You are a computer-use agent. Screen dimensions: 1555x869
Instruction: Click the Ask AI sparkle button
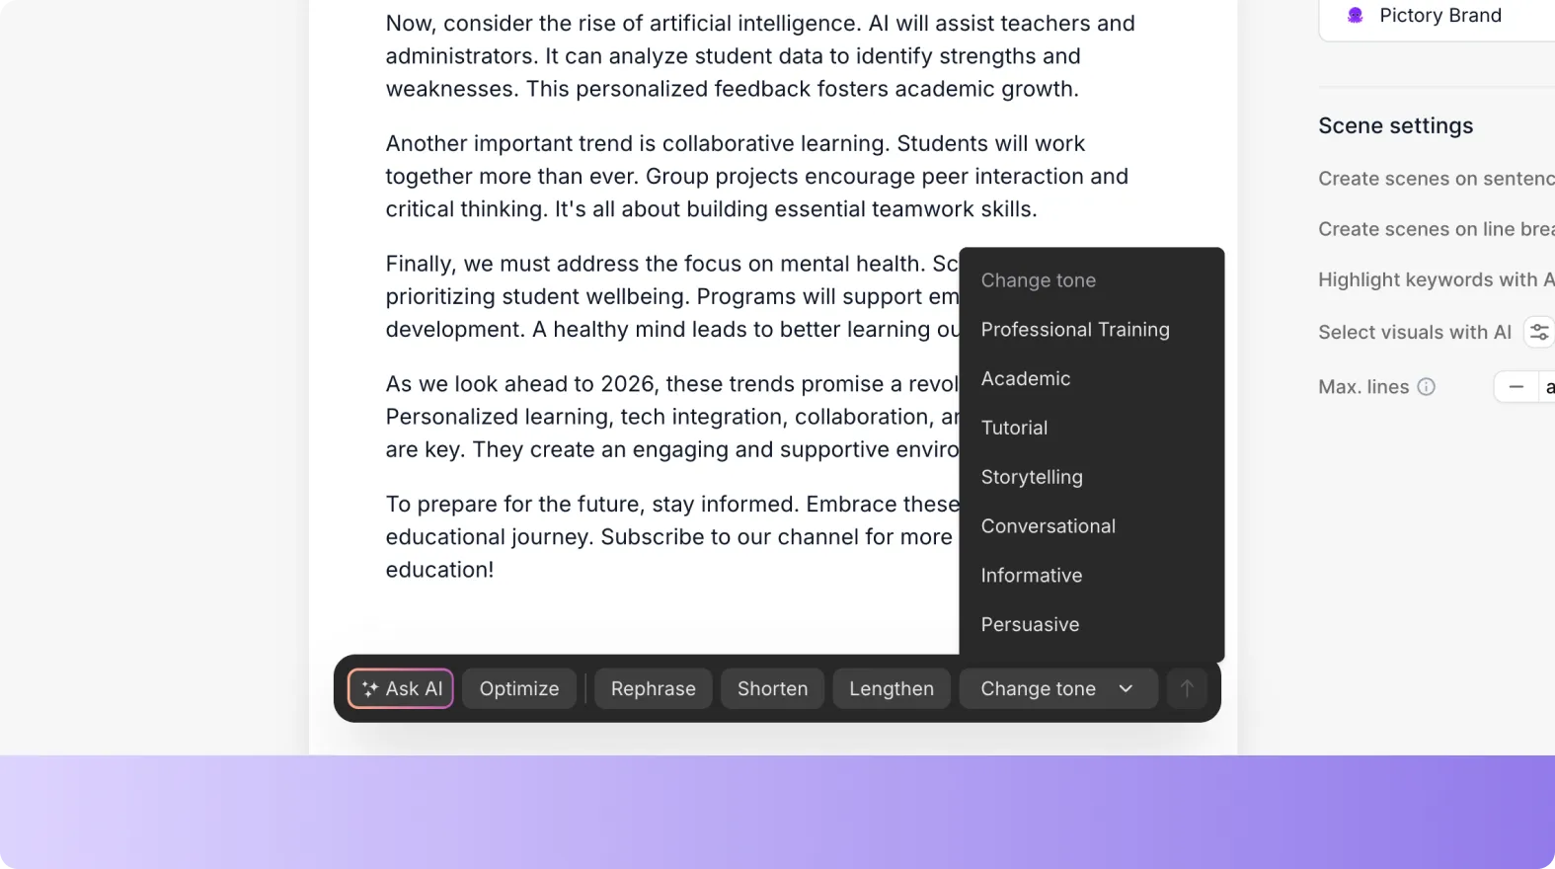point(401,688)
